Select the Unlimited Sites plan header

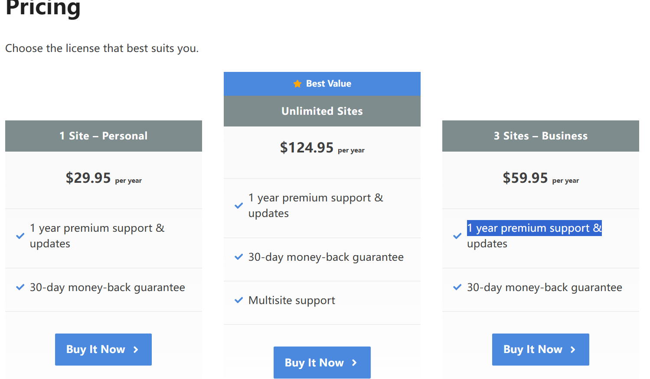tap(322, 111)
